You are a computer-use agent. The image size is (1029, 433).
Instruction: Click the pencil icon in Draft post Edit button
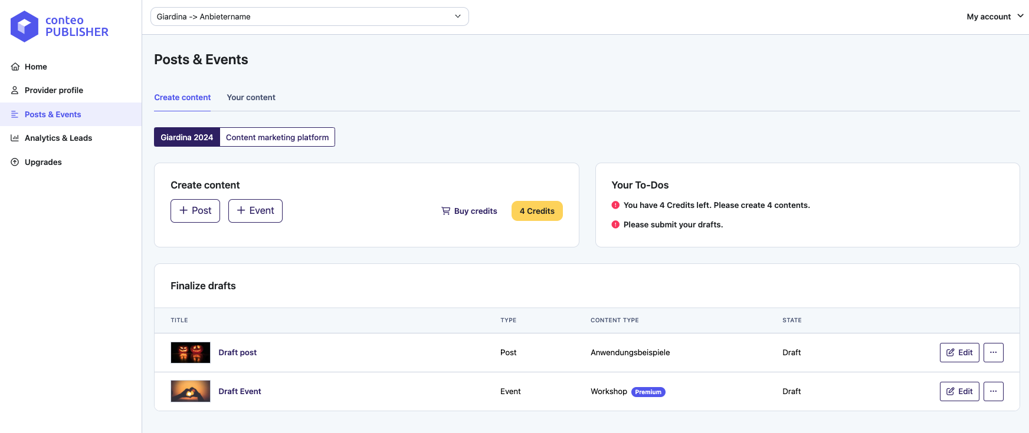(950, 352)
